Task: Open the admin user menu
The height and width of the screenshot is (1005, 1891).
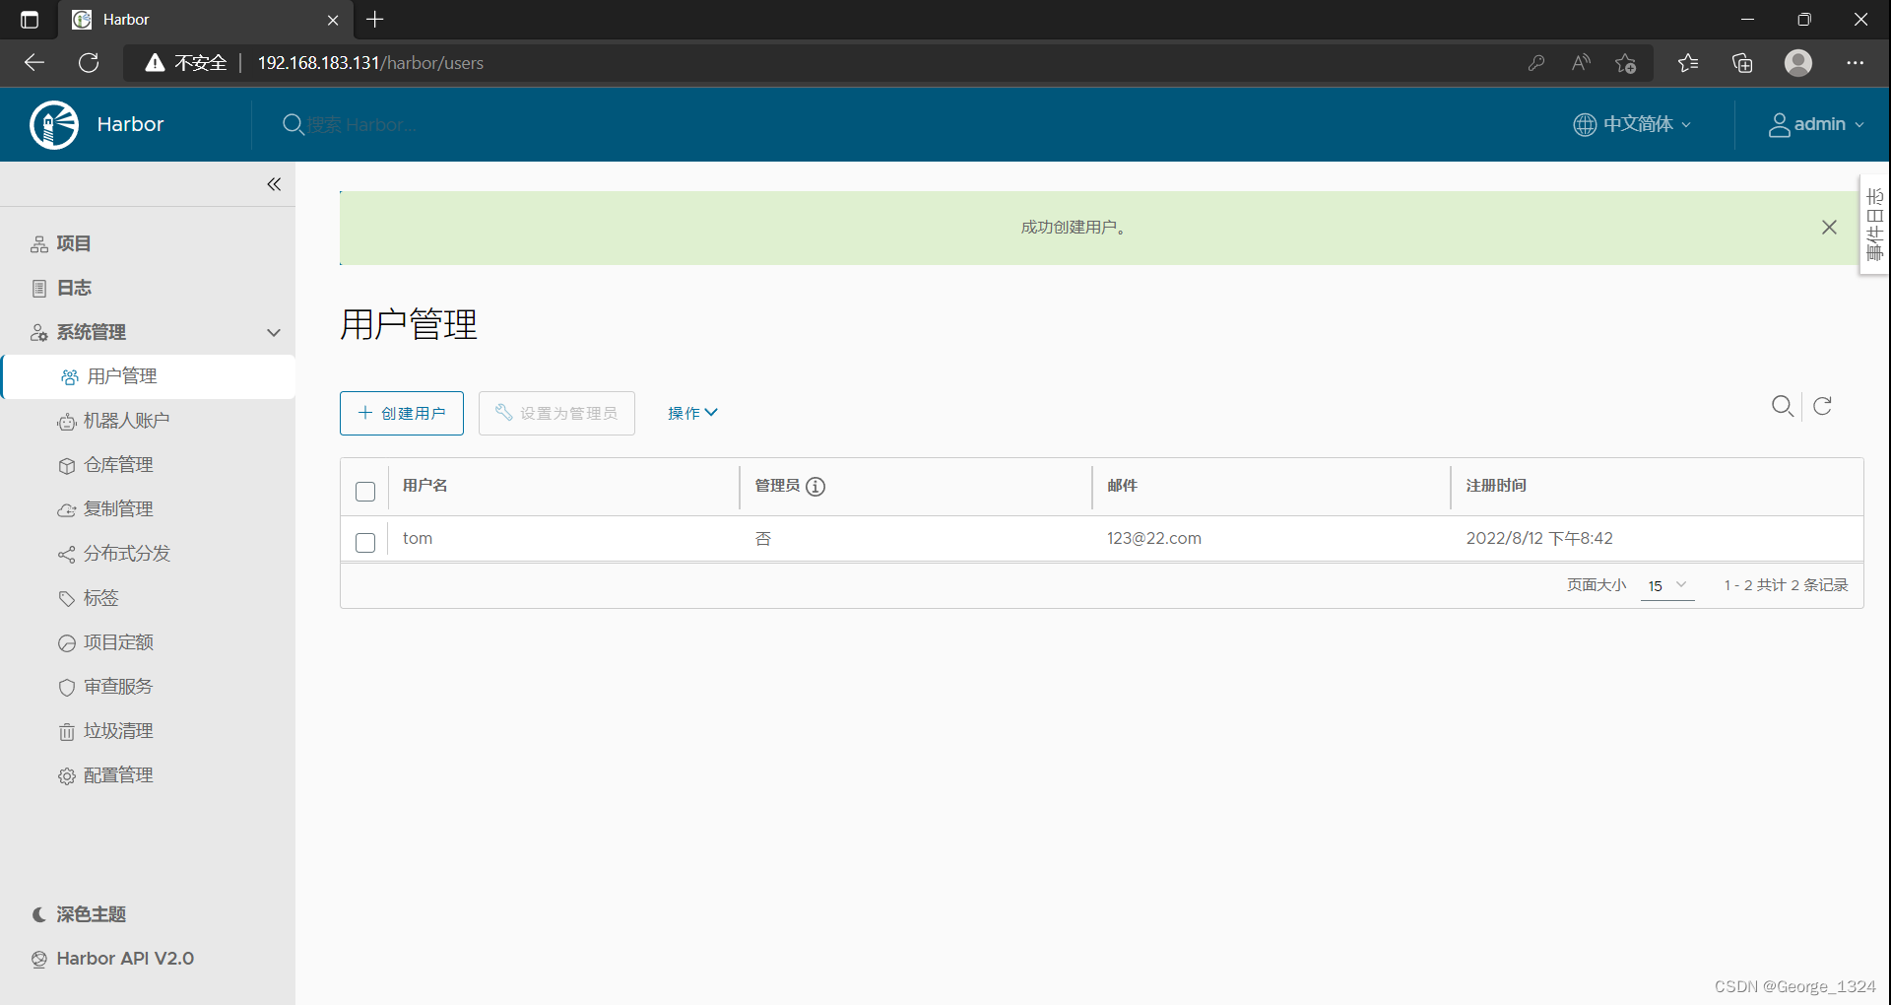Action: [x=1816, y=124]
